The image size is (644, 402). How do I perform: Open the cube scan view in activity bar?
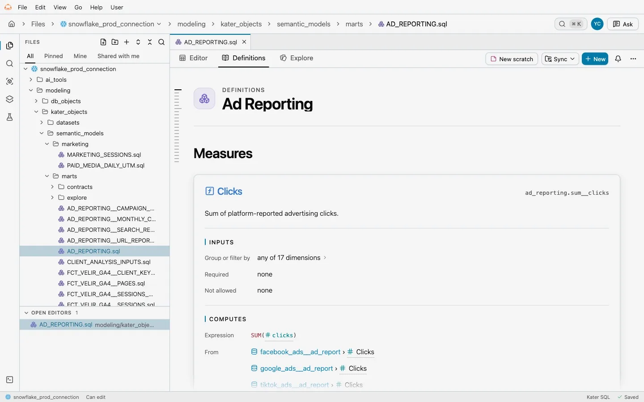[x=10, y=81]
